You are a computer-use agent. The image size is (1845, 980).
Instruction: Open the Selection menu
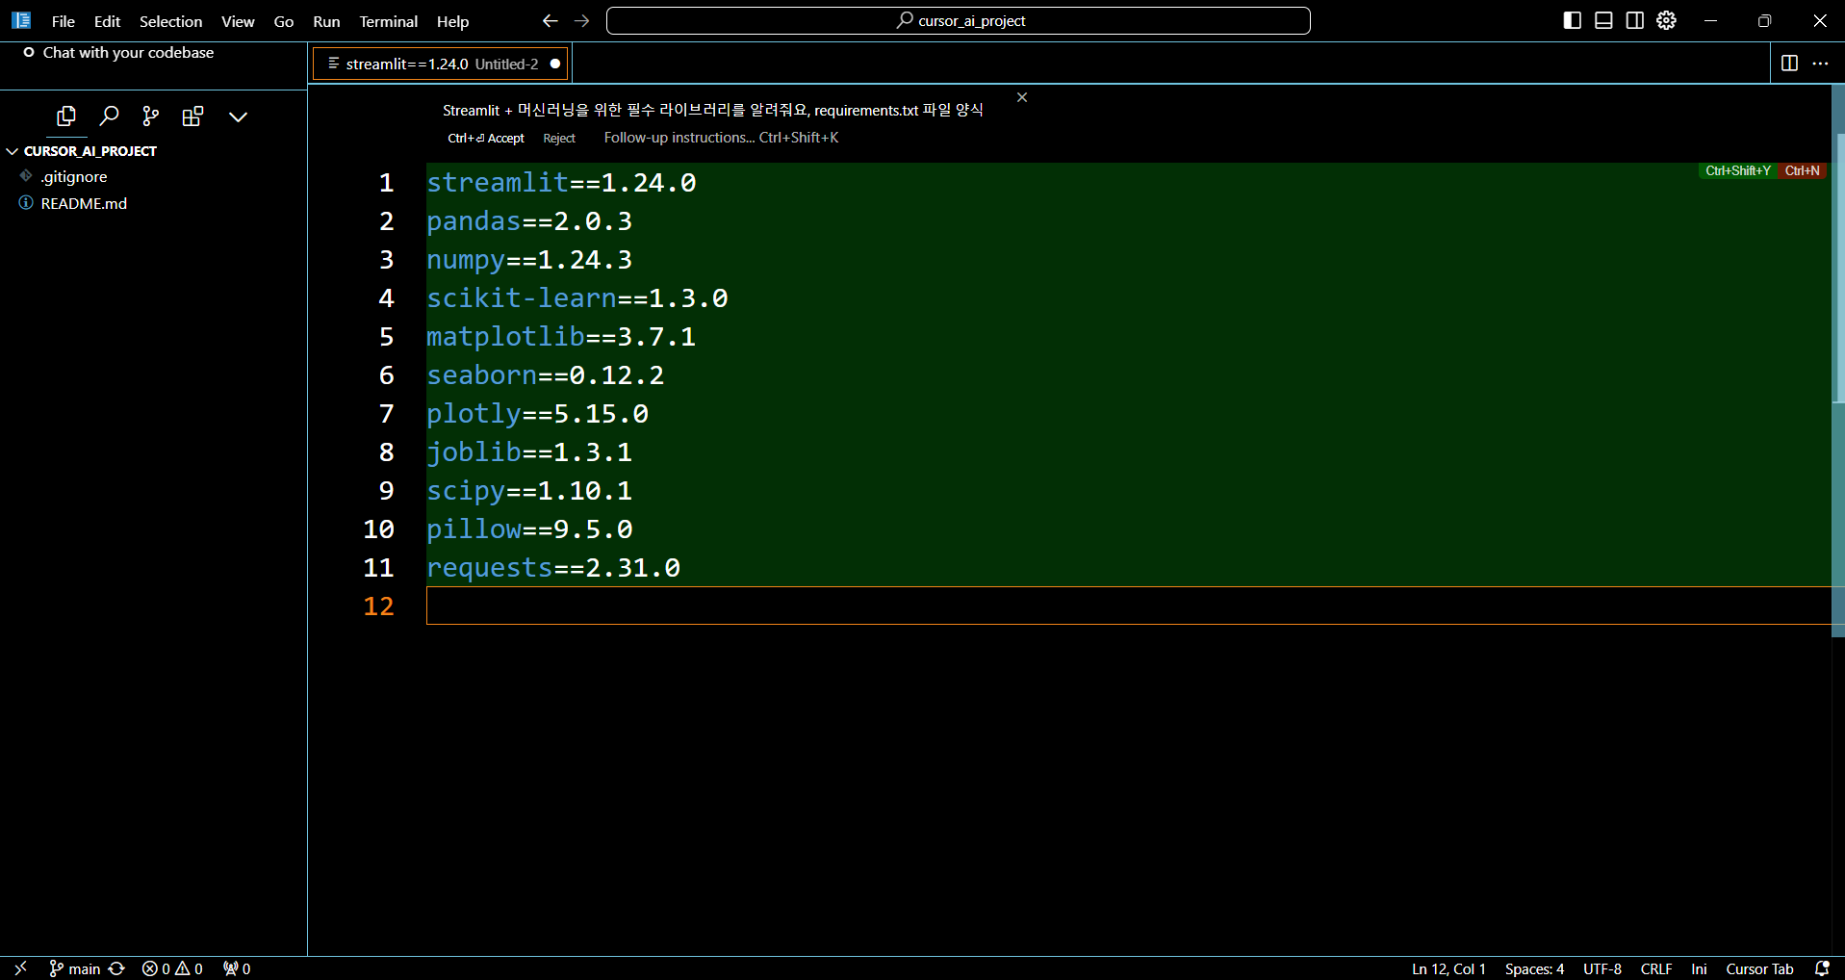pyautogui.click(x=170, y=21)
